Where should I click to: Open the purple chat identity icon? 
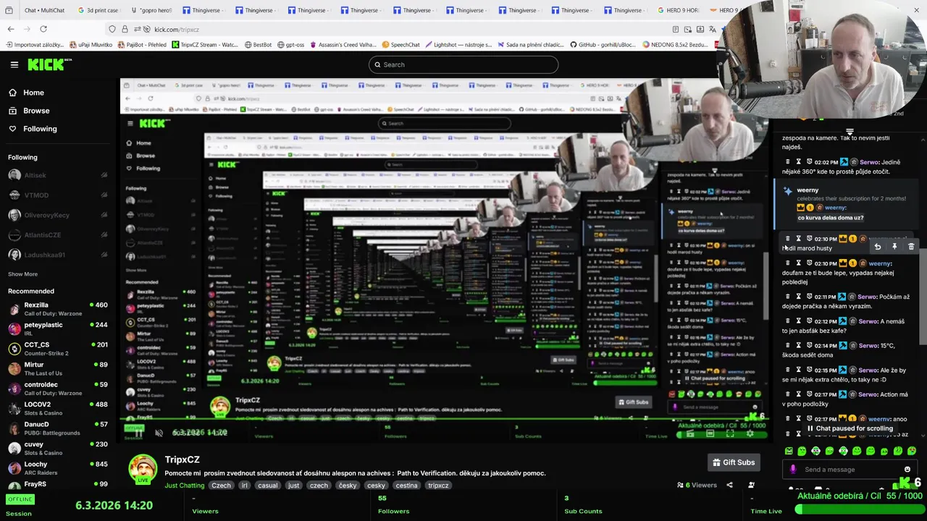click(x=792, y=470)
